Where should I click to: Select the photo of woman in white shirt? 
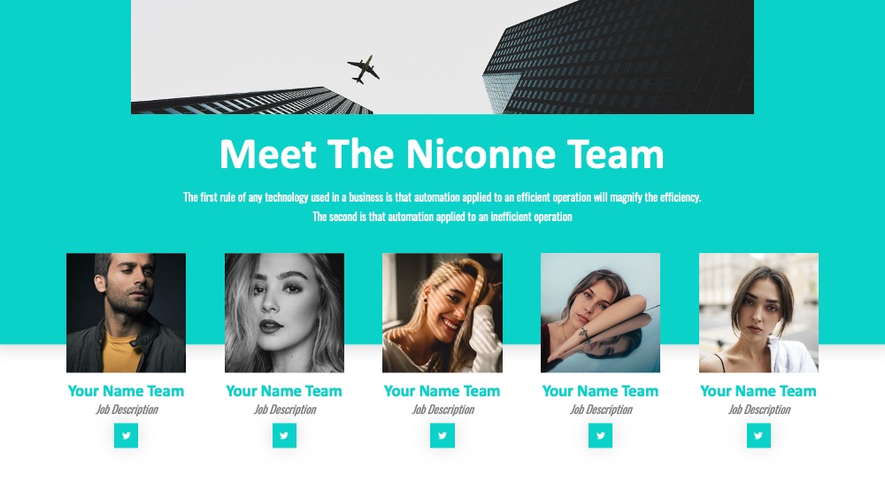click(x=758, y=312)
